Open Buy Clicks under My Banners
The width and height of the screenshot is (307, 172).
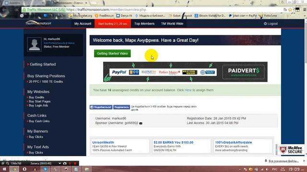pyautogui.click(x=35, y=137)
